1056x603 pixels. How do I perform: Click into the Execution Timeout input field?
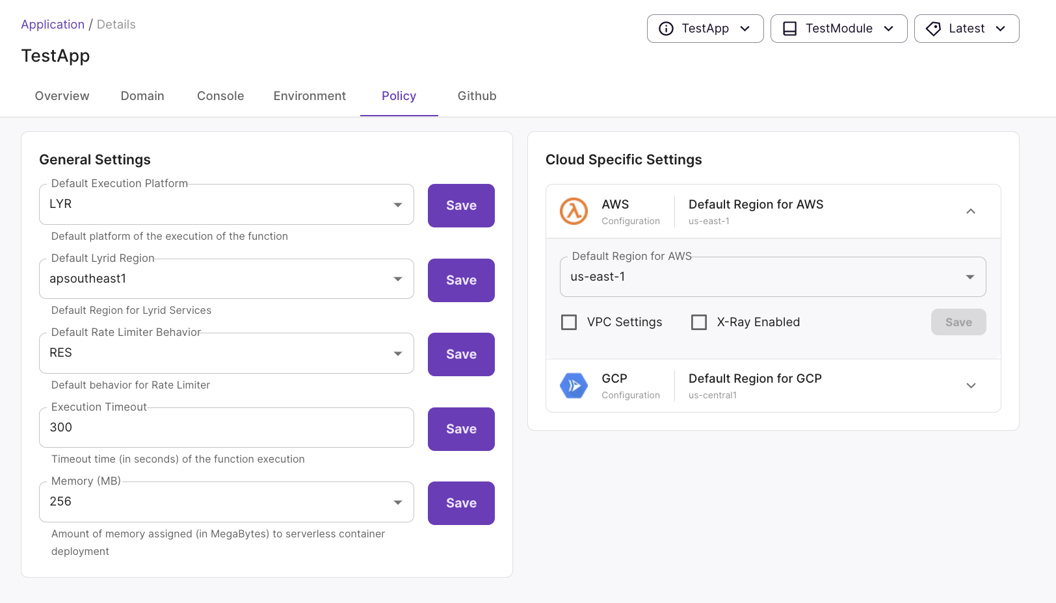coord(226,428)
